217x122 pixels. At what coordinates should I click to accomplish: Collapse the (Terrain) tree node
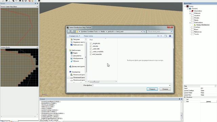click(x=188, y=9)
